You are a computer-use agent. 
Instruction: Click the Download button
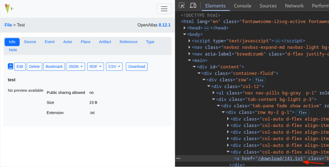pos(137,67)
